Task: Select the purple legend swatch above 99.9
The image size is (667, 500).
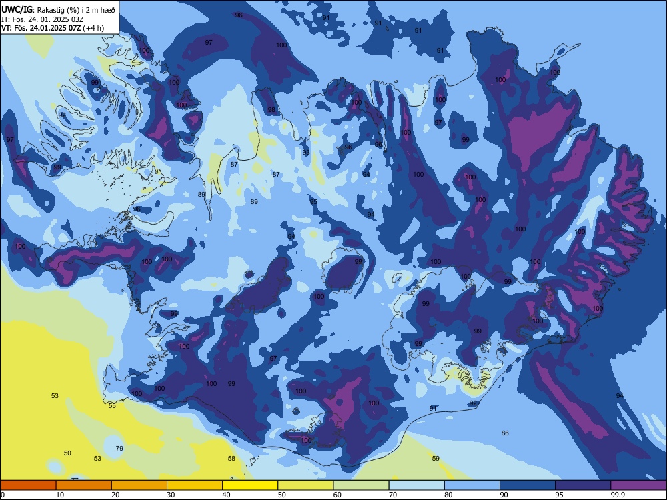Action: coord(638,485)
